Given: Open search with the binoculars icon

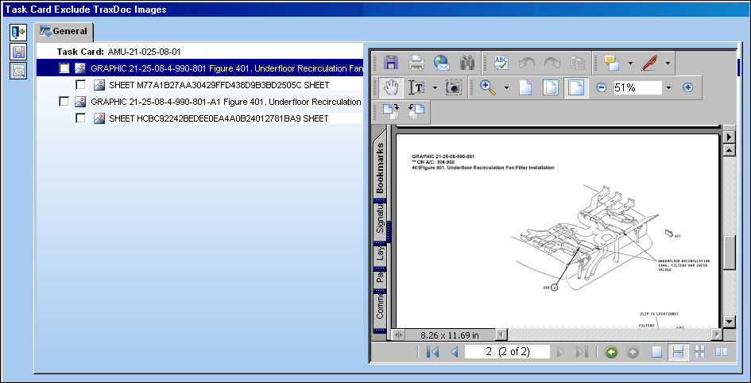Looking at the screenshot, I should [x=467, y=63].
